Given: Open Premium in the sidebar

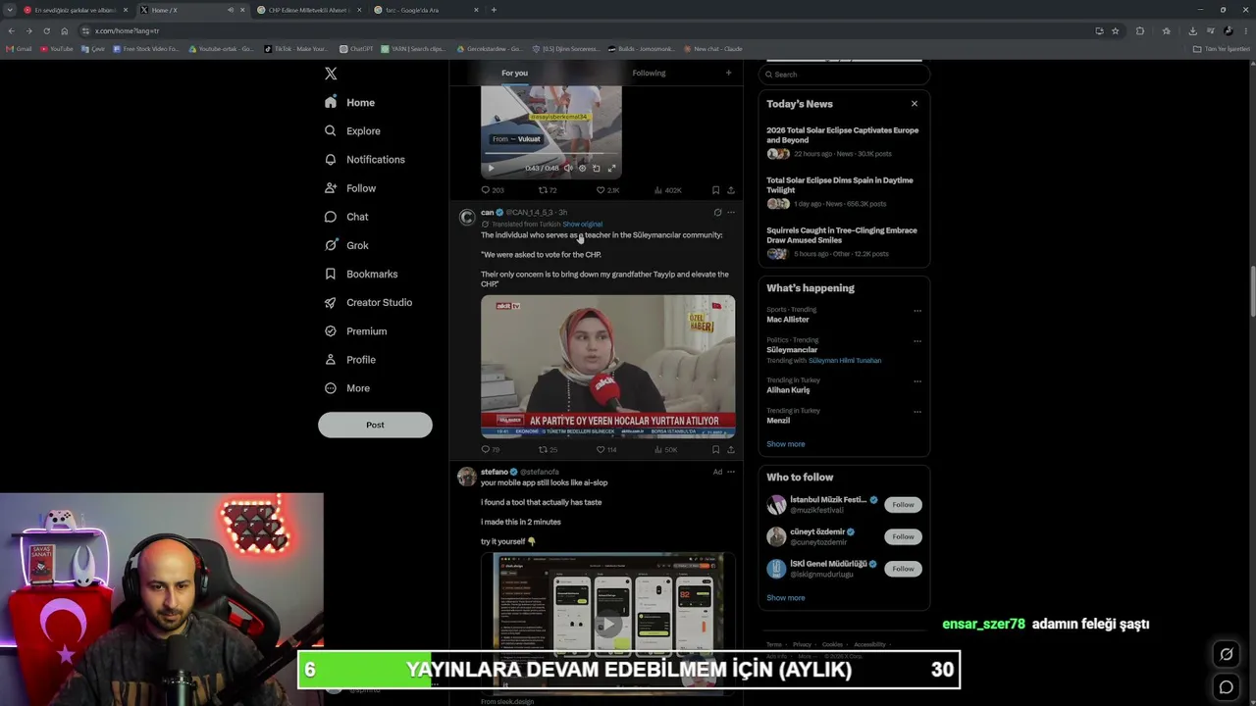Looking at the screenshot, I should (x=355, y=331).
